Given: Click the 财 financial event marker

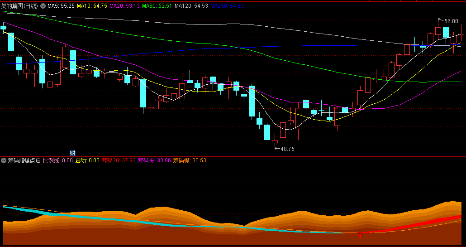Looking at the screenshot, I should [72, 153].
